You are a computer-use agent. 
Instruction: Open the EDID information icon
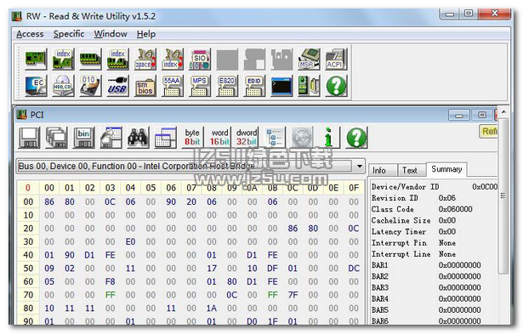click(x=254, y=86)
